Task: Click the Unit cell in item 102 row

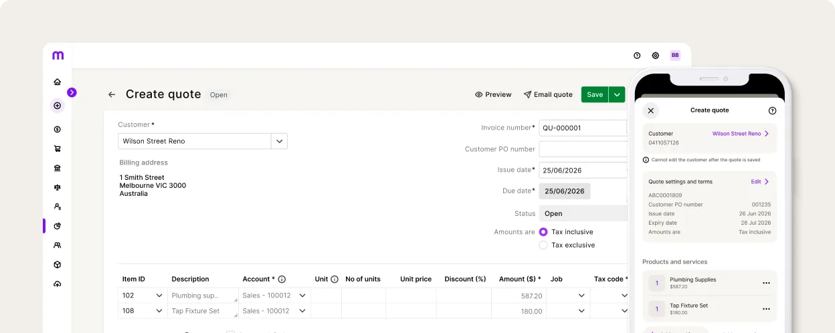Action: tap(326, 296)
